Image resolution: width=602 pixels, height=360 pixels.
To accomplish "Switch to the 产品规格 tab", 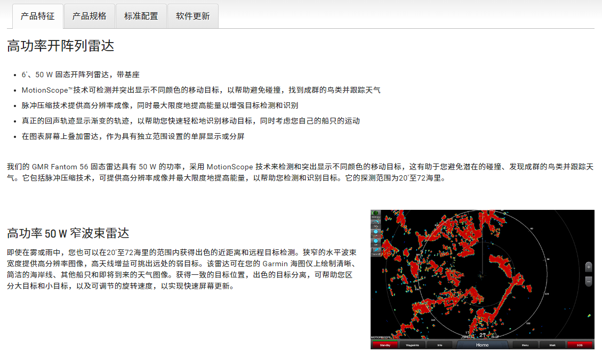I will 90,16.
